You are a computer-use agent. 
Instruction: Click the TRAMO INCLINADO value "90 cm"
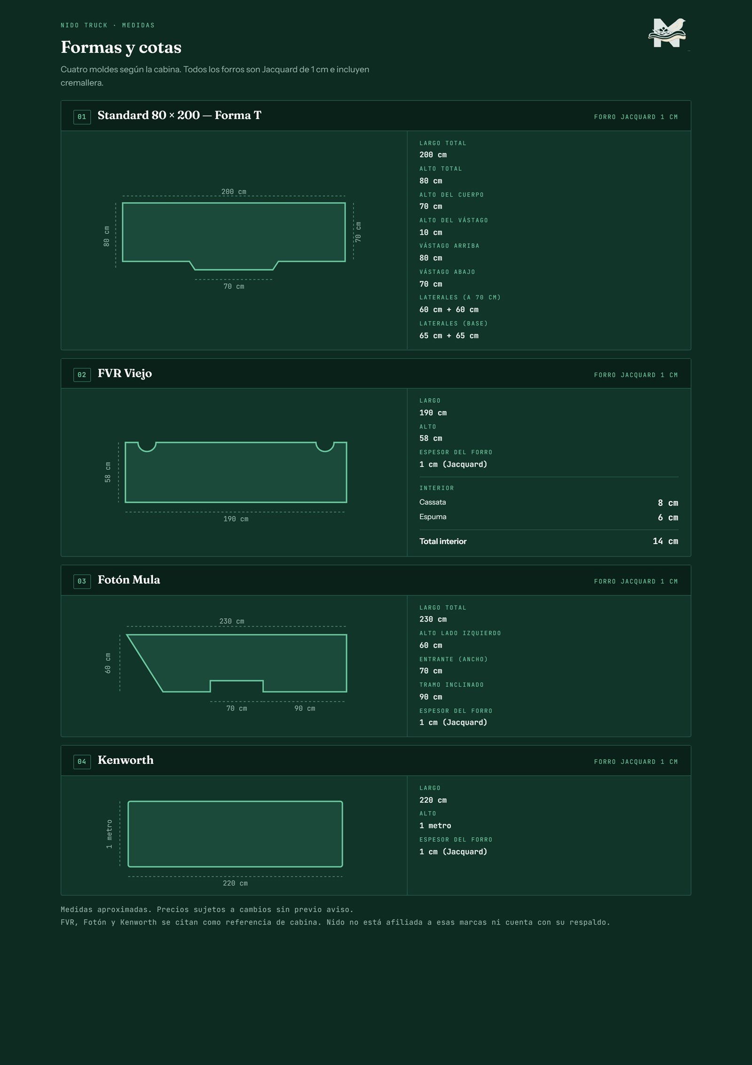(x=431, y=697)
